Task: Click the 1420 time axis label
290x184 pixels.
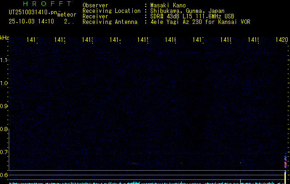Action: [x=282, y=40]
